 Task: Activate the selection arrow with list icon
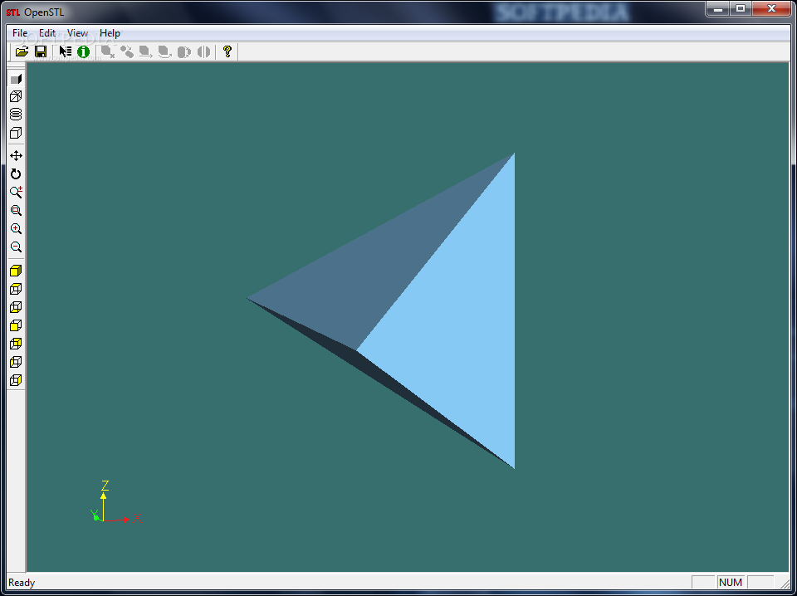(x=65, y=51)
